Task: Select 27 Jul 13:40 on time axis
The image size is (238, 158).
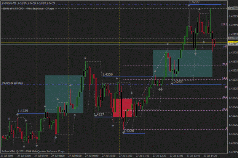Action: point(193,156)
